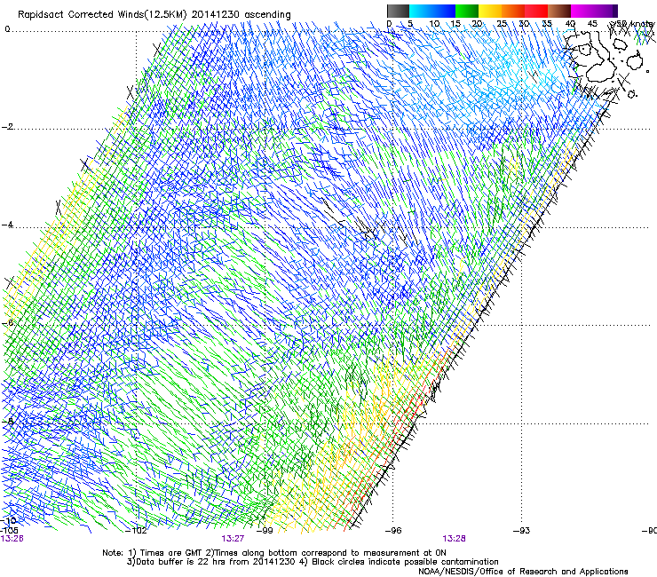Click the blue 10-15 knots legend segment
Screen dimensions: 657x577
click(444, 11)
